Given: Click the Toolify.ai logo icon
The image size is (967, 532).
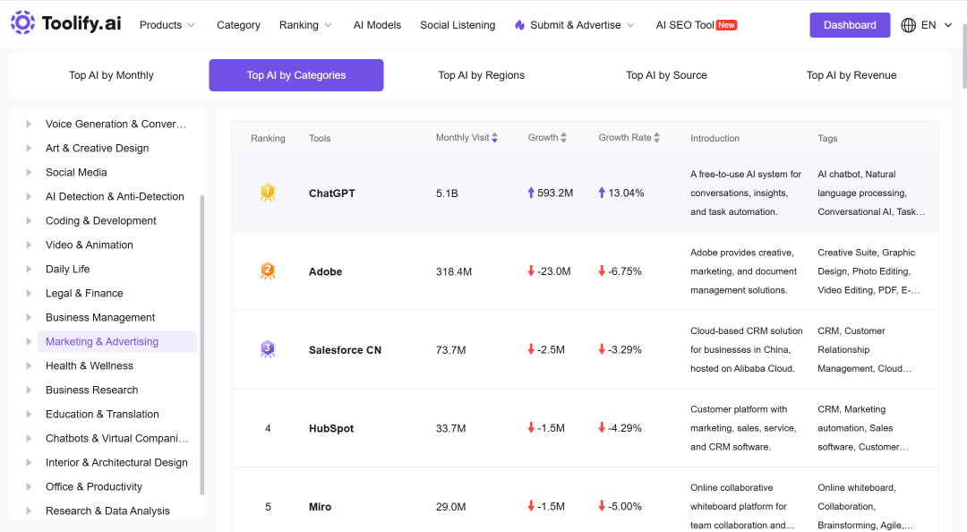Looking at the screenshot, I should tap(22, 22).
